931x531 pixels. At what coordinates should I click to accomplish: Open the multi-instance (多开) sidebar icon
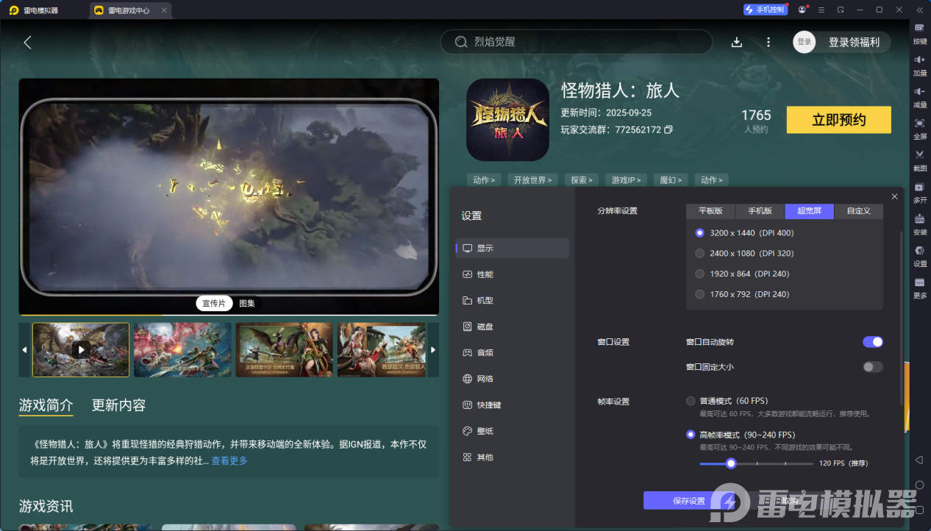(x=919, y=188)
